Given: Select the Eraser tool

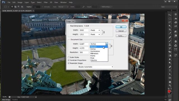Looking at the screenshot, I should [x=170, y=52].
